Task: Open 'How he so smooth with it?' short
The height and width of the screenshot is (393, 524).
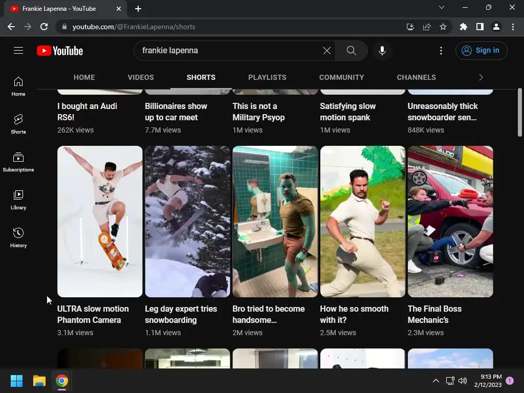Action: [x=362, y=221]
